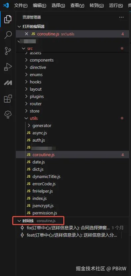This screenshot has width=131, height=276.
Task: Click JS icon of auth.js
Action: (x=29, y=140)
